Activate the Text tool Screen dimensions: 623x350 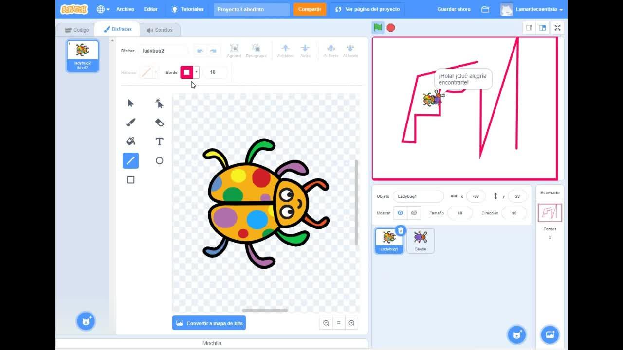[159, 141]
